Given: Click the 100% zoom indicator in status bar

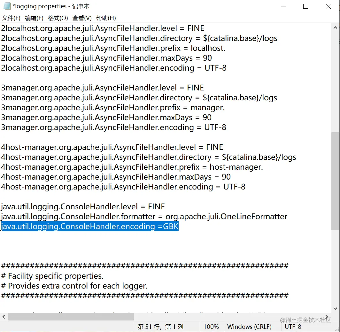Looking at the screenshot, I should tap(211, 327).
